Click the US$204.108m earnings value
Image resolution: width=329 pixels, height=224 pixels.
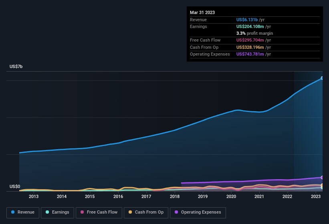tap(250, 26)
